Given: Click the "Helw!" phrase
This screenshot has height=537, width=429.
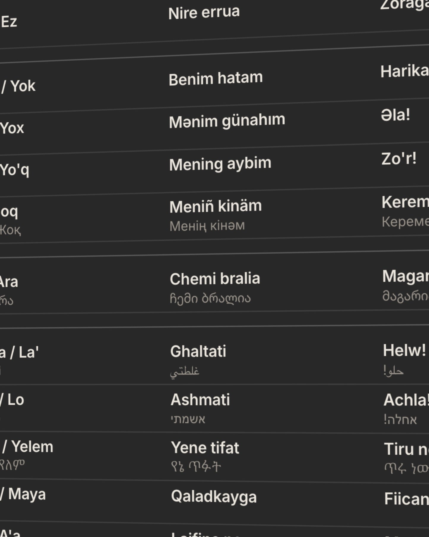Looking at the screenshot, I should point(404,350).
